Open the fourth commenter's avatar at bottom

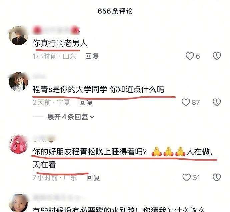pyautogui.click(x=18, y=203)
